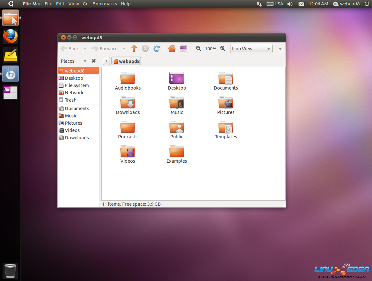Open the Bookmarks menu
This screenshot has width=372, height=281.
(104, 4)
